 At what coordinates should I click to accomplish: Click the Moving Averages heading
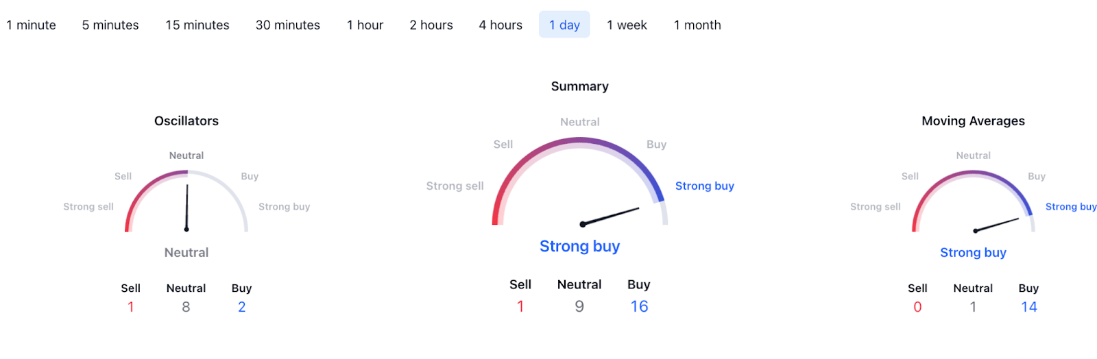coord(973,121)
